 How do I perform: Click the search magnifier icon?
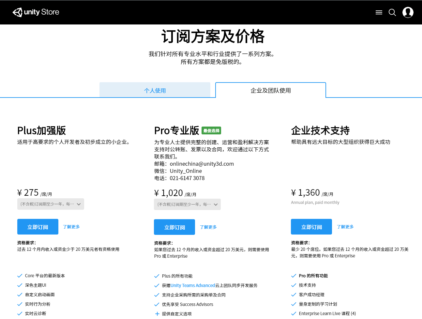point(392,12)
